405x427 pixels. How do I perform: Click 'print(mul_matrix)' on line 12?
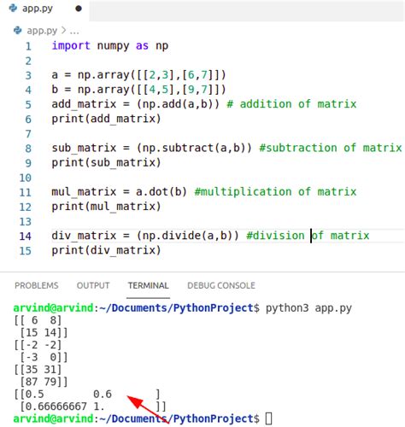pyautogui.click(x=106, y=207)
